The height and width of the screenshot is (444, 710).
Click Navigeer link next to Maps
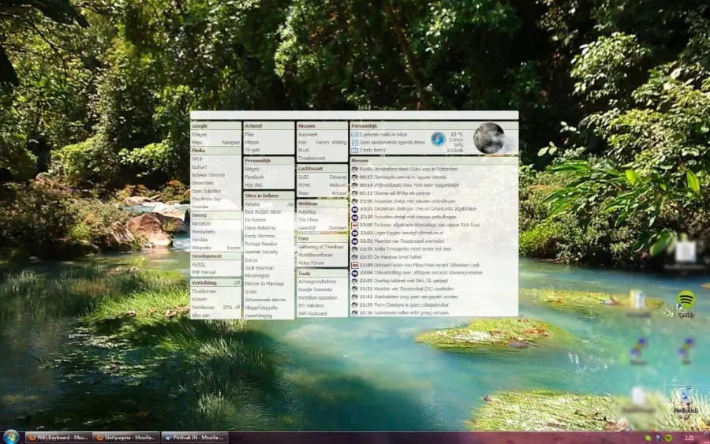pyautogui.click(x=231, y=143)
